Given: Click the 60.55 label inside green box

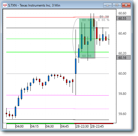Looking at the screenshot, I should pyautogui.click(x=87, y=20).
